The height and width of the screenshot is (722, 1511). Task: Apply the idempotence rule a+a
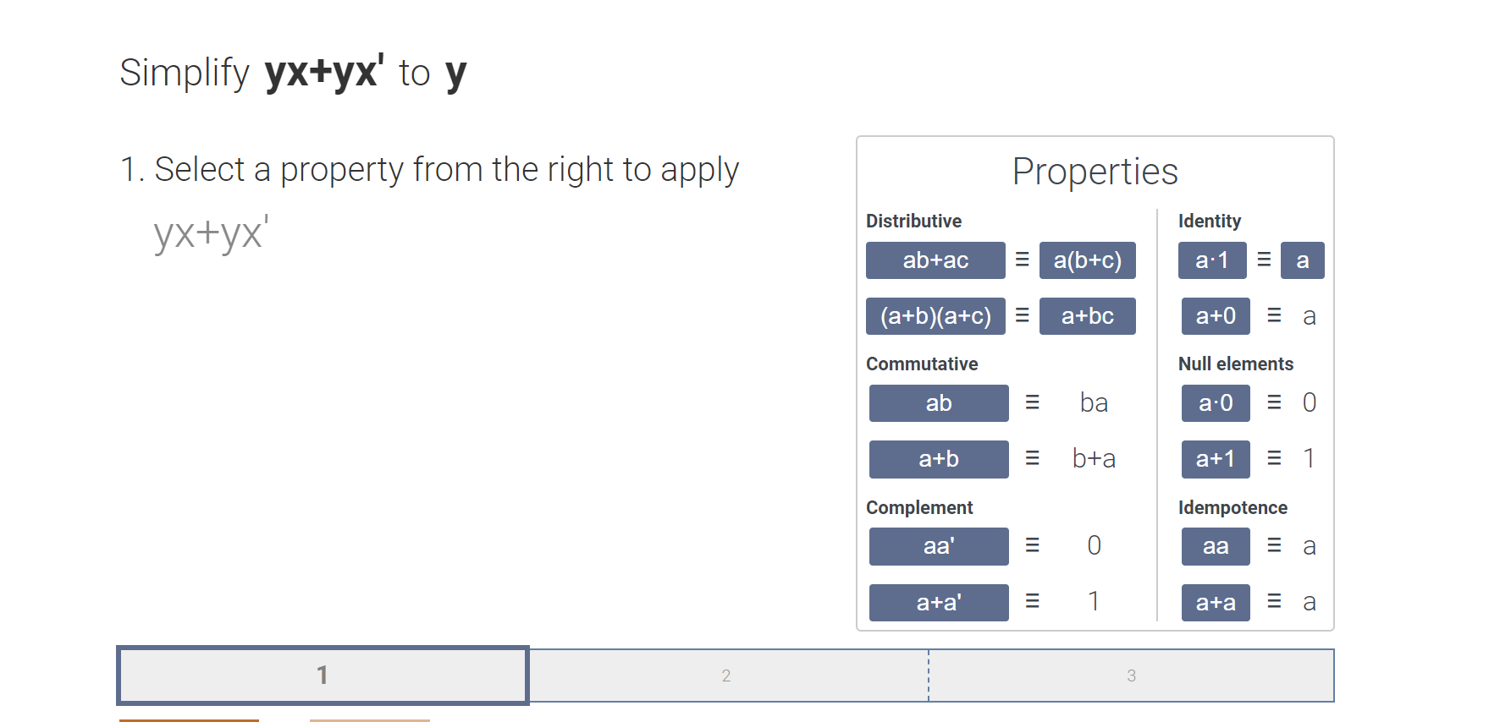click(x=1215, y=602)
